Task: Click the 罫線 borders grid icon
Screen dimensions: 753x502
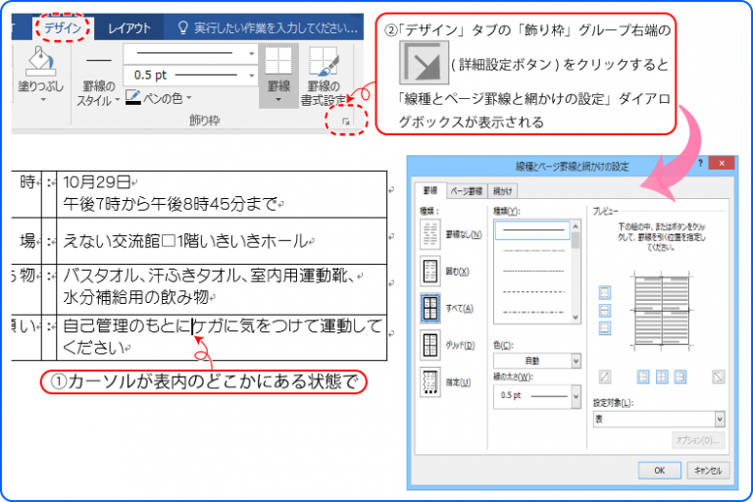Action: click(x=278, y=61)
